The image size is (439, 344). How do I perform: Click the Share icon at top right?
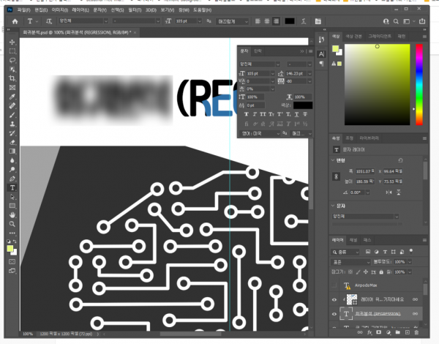coord(422,21)
